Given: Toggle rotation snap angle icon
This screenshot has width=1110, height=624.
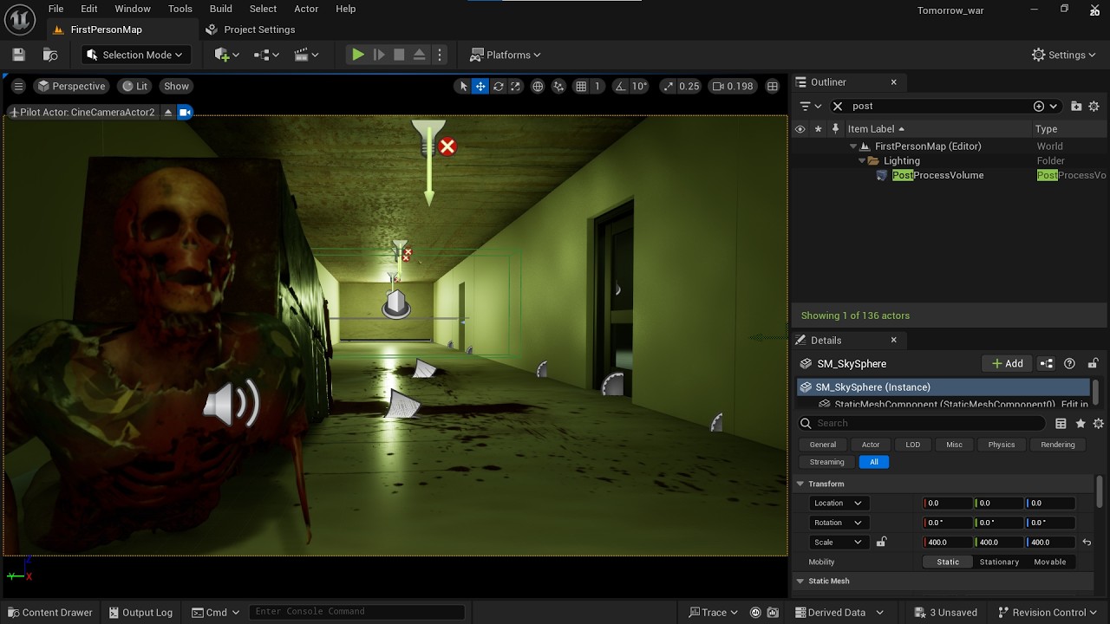Looking at the screenshot, I should click(x=620, y=86).
